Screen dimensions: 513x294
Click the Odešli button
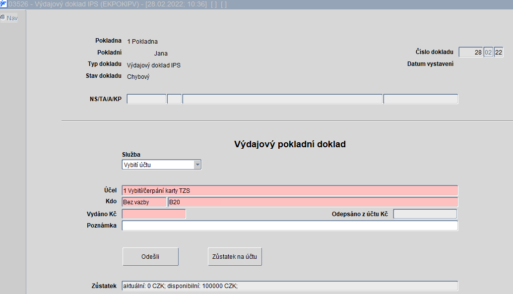(150, 256)
